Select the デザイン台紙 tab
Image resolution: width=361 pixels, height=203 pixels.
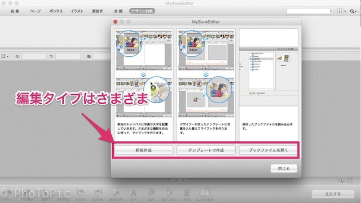tap(142, 11)
